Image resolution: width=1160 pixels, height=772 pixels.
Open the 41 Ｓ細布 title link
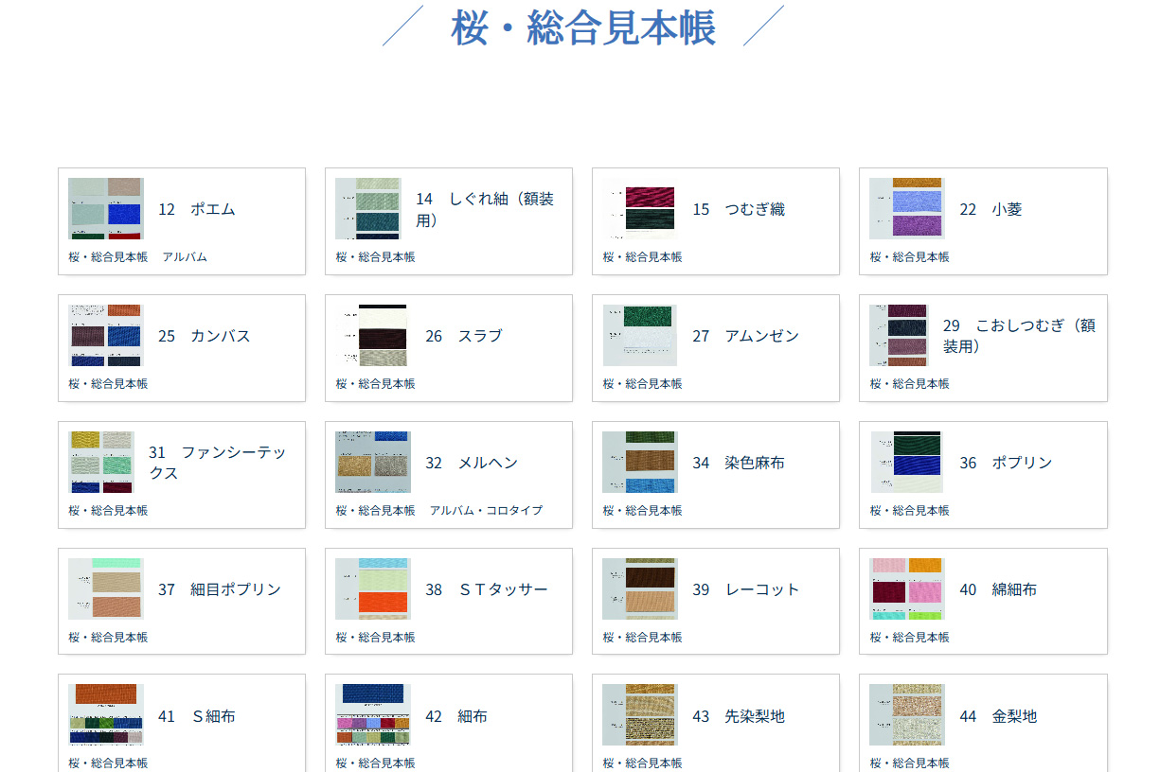[x=196, y=716]
